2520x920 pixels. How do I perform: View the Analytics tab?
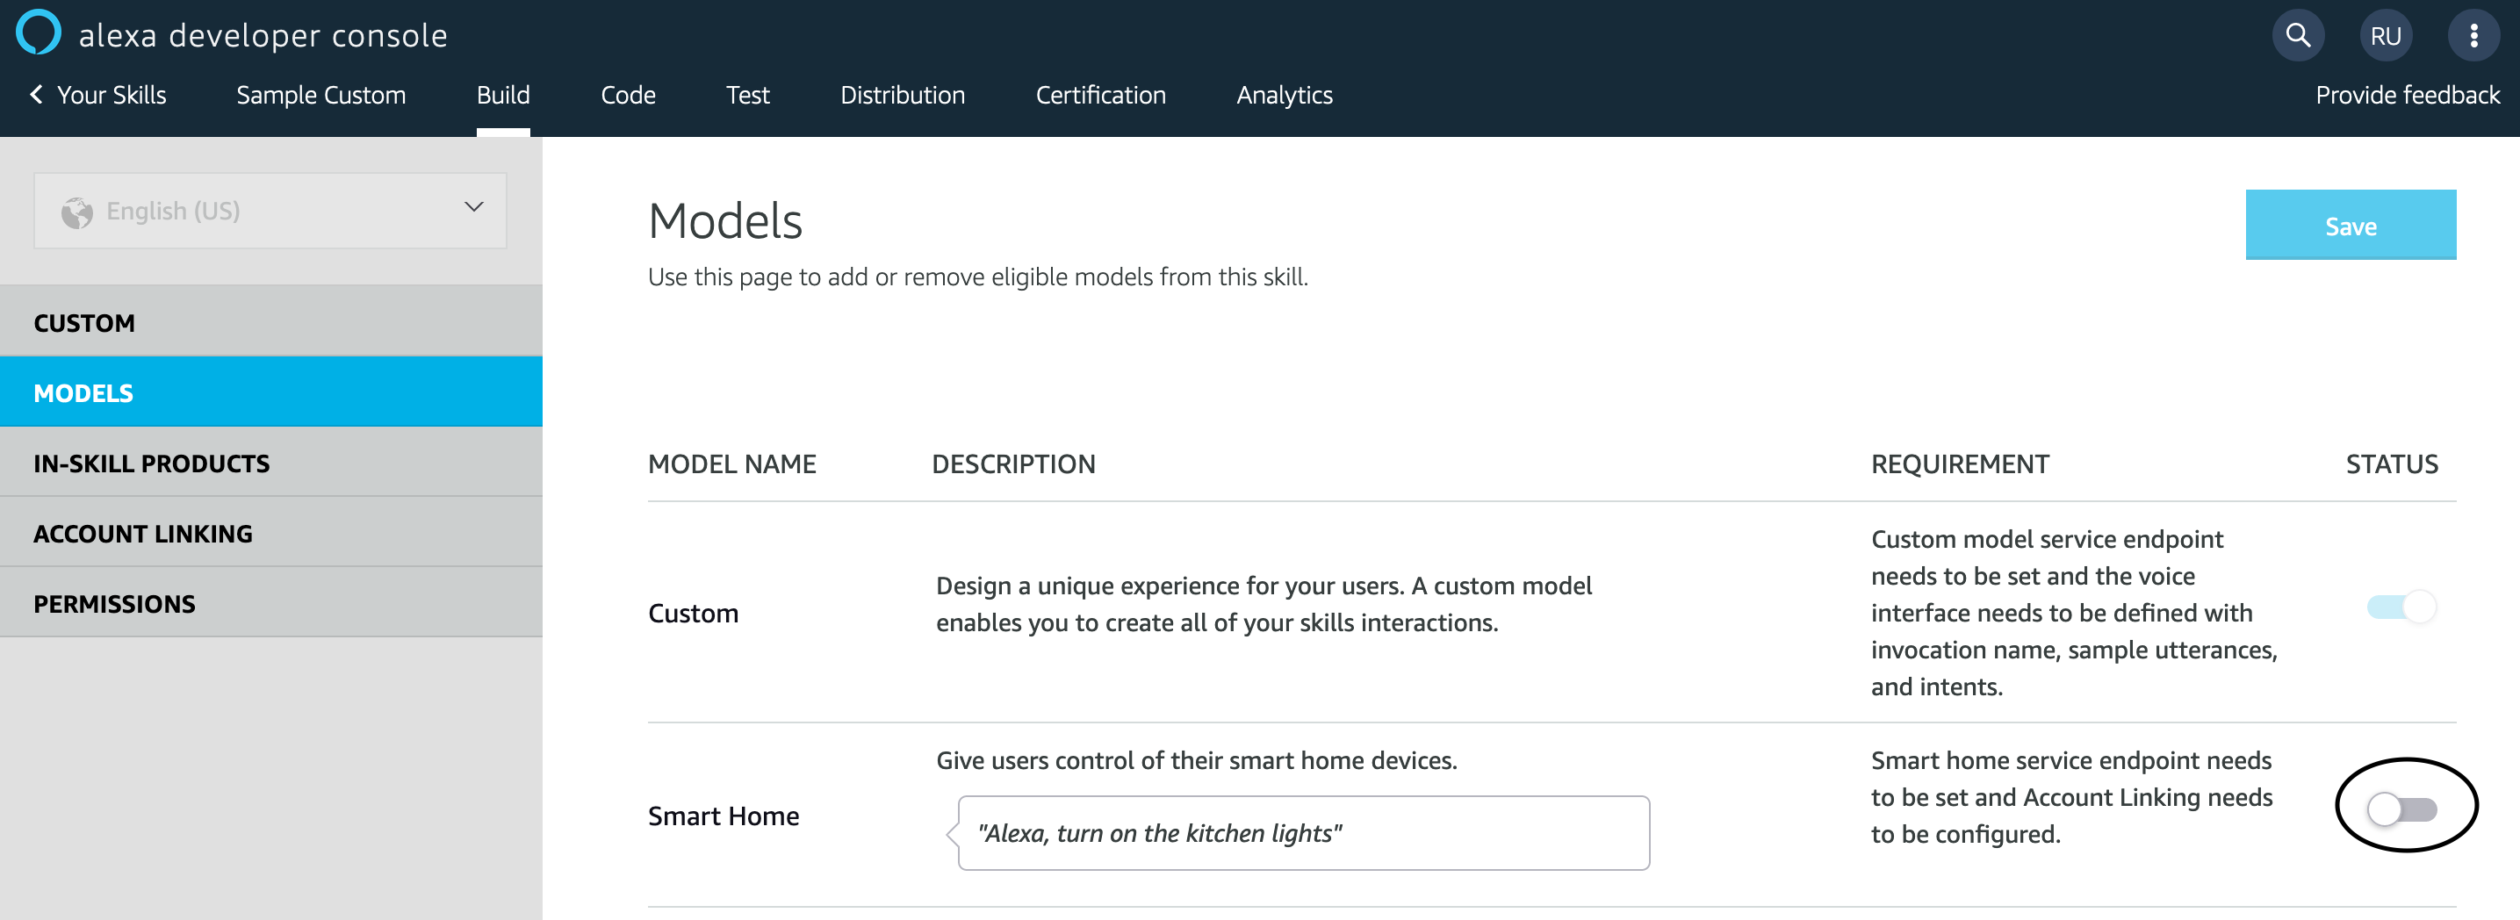[1285, 95]
